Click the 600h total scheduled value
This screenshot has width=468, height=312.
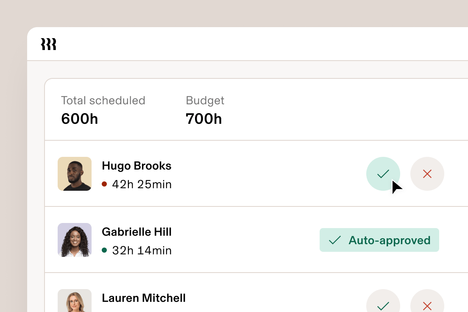(x=80, y=119)
